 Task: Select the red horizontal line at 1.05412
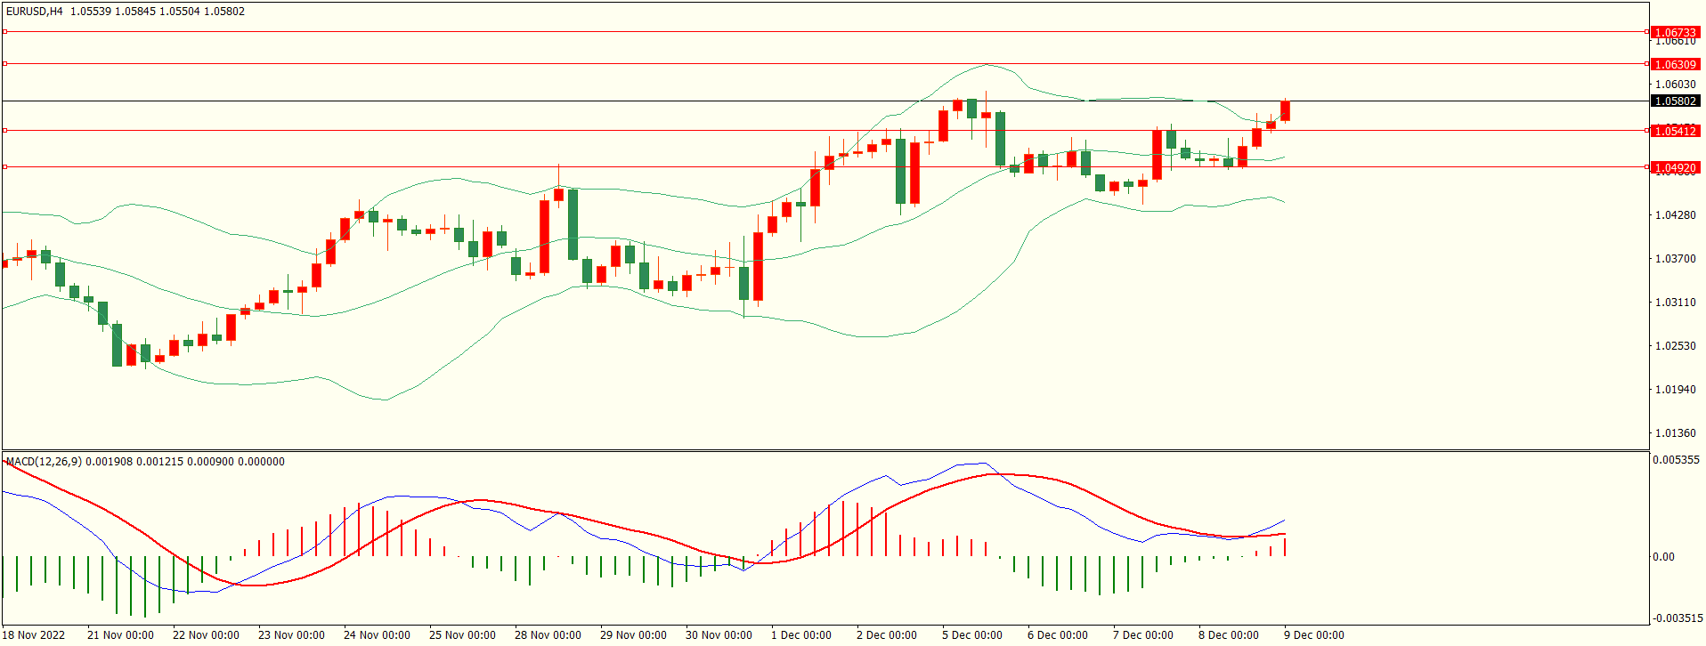click(x=623, y=130)
